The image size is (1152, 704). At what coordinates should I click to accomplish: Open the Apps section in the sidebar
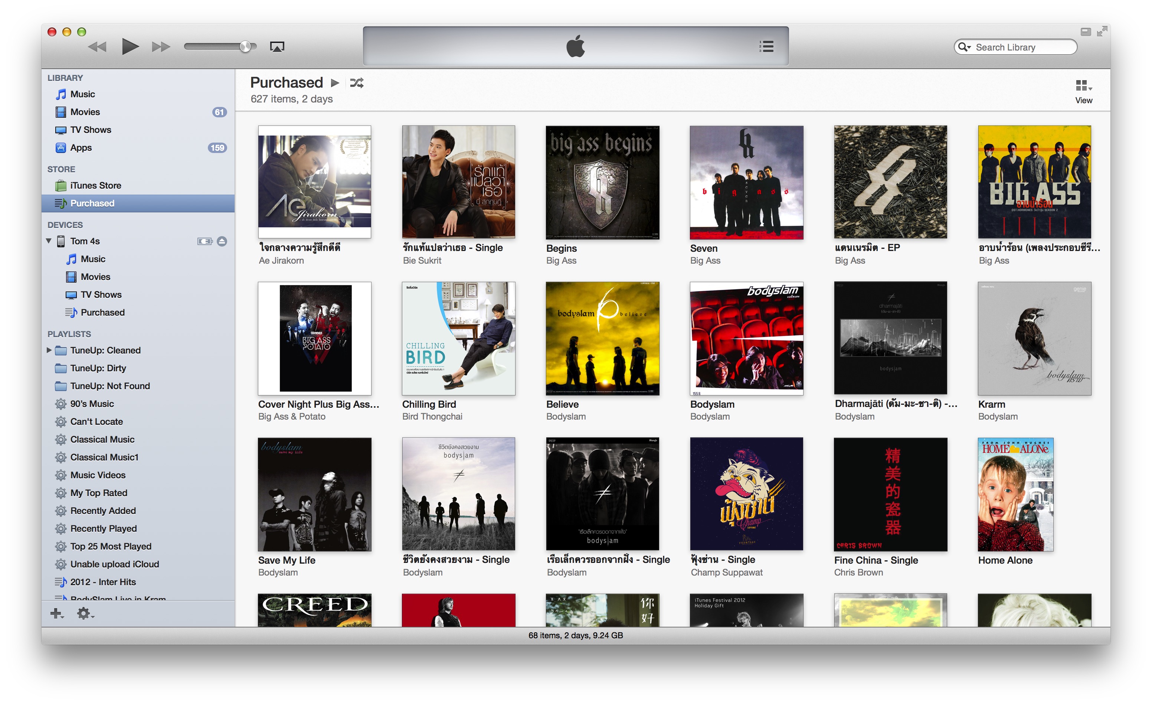click(81, 148)
